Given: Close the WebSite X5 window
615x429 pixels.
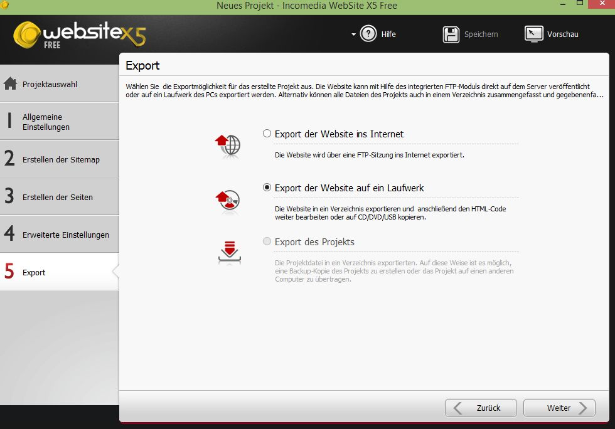Looking at the screenshot, I should tap(602, 4).
